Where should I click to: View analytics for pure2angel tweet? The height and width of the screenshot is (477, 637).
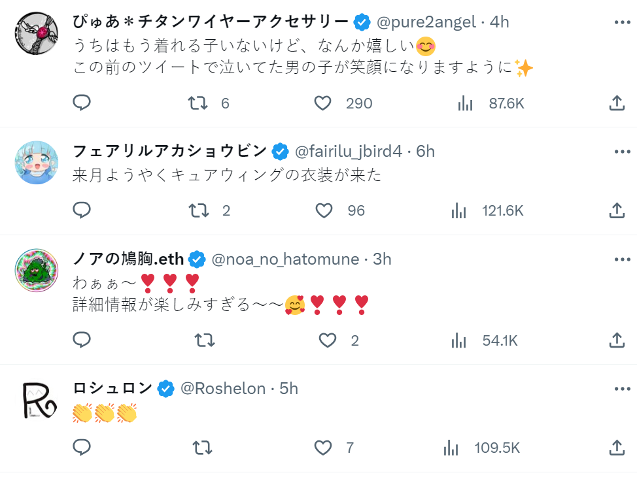pyautogui.click(x=466, y=103)
